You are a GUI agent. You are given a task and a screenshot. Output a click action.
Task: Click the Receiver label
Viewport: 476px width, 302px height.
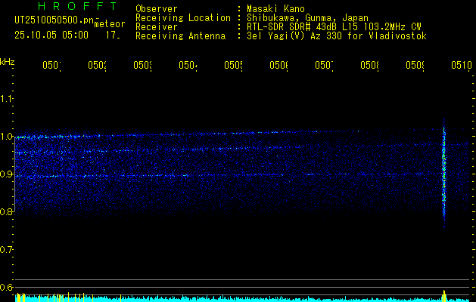point(157,27)
